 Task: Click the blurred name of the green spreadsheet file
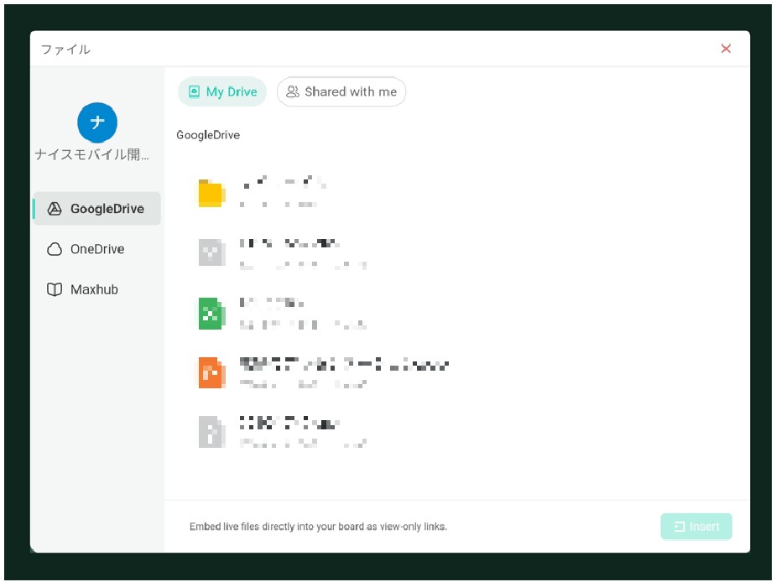click(272, 303)
